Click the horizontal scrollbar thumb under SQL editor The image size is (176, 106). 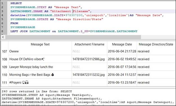(x=73, y=37)
